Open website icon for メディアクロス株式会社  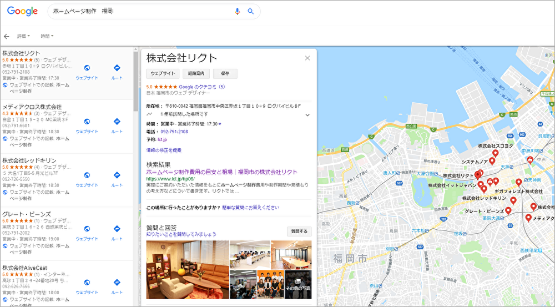point(87,122)
